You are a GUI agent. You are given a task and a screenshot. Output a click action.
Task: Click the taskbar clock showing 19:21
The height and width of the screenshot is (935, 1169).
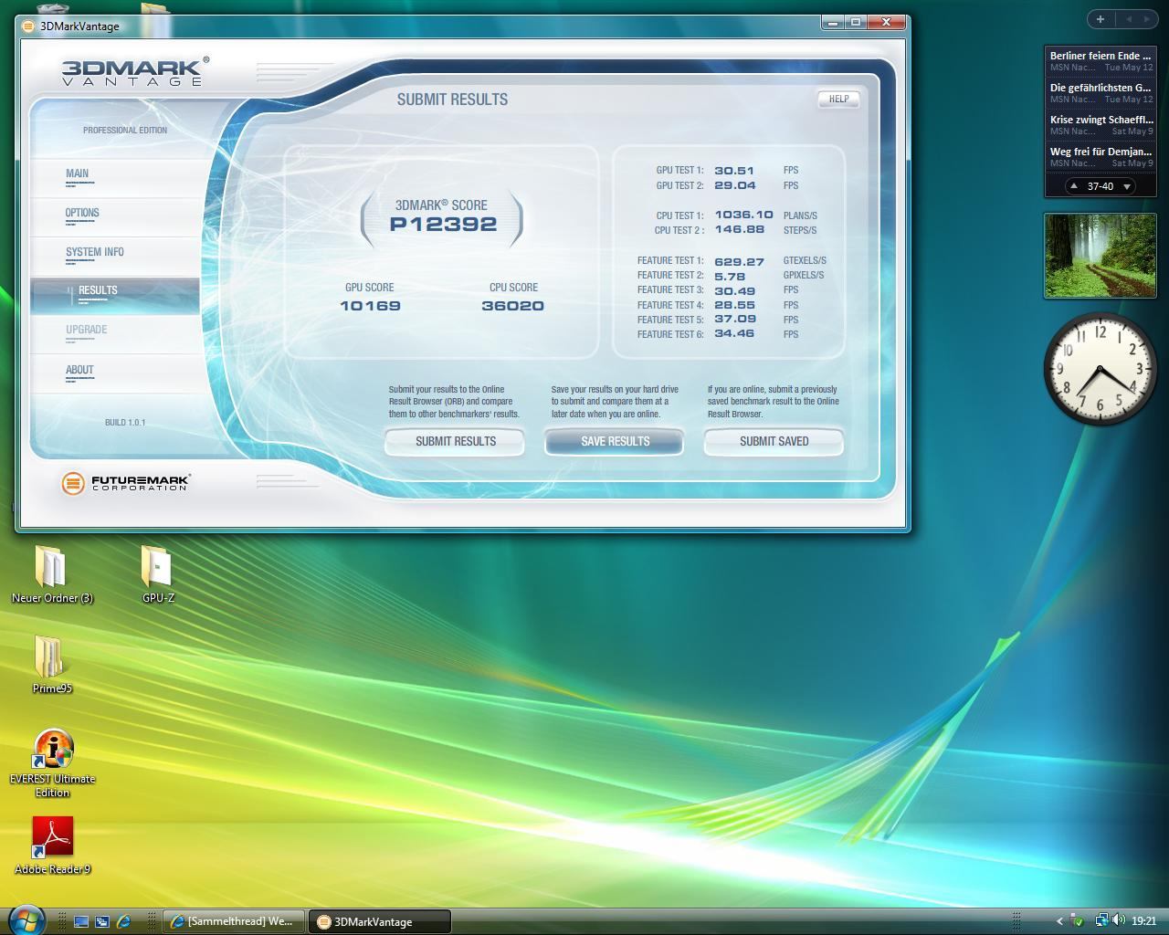1143,921
